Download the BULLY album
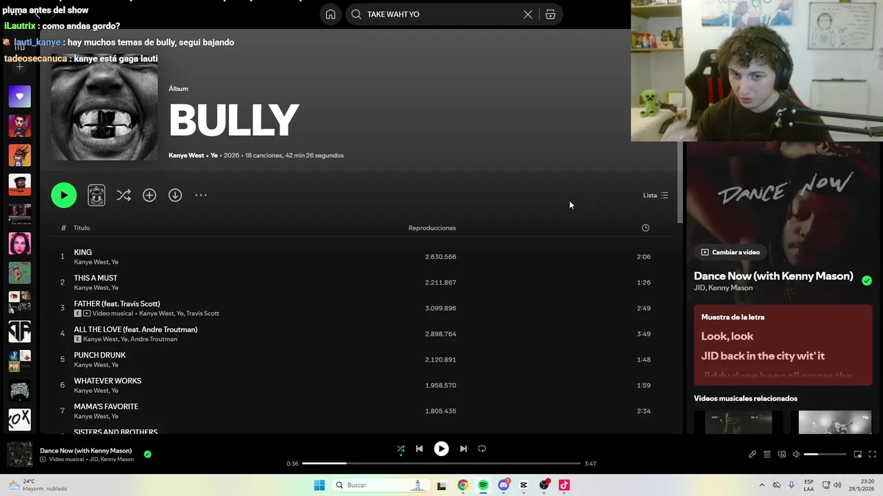Screen dimensions: 883x496 pyautogui.click(x=175, y=195)
